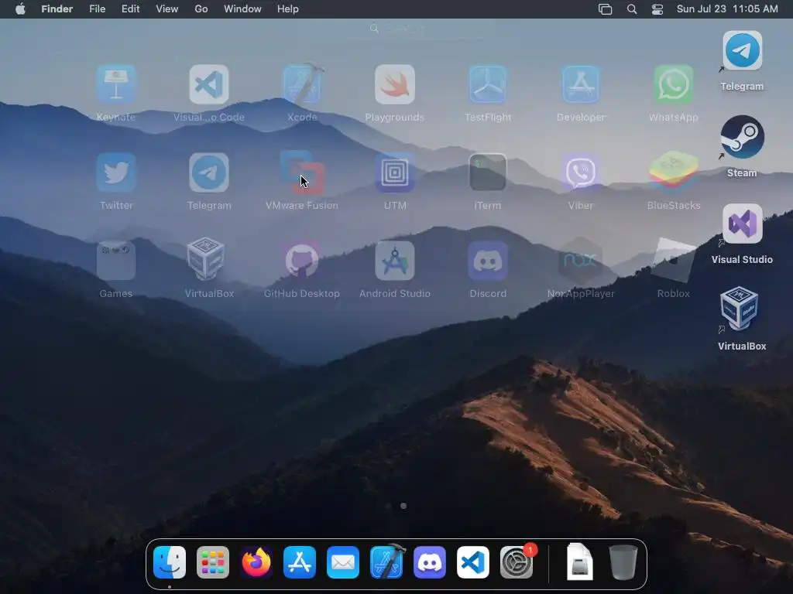Open the disk image file in Dock

[579, 562]
